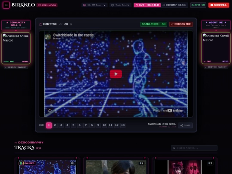Screen dimensions: 232x174
Task: Open Watch on YouTube link
Action: (168, 110)
